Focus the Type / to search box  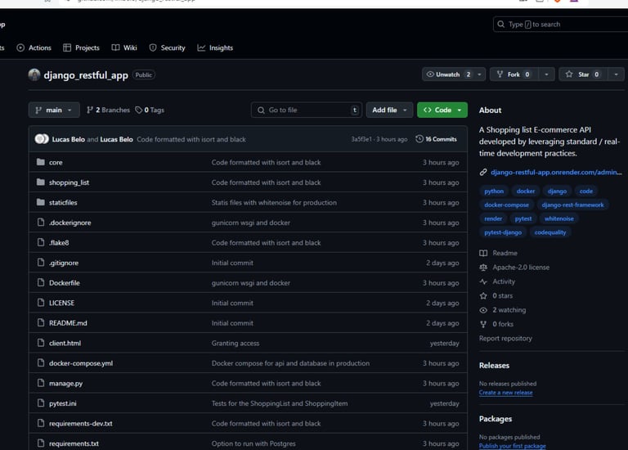pos(561,25)
